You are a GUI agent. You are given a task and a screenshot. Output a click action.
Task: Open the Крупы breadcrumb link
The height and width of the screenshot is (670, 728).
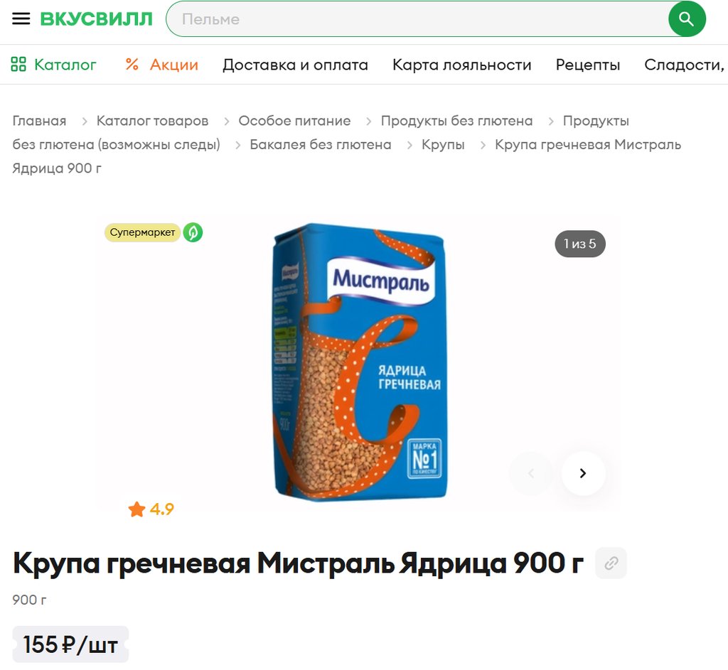pyautogui.click(x=443, y=144)
